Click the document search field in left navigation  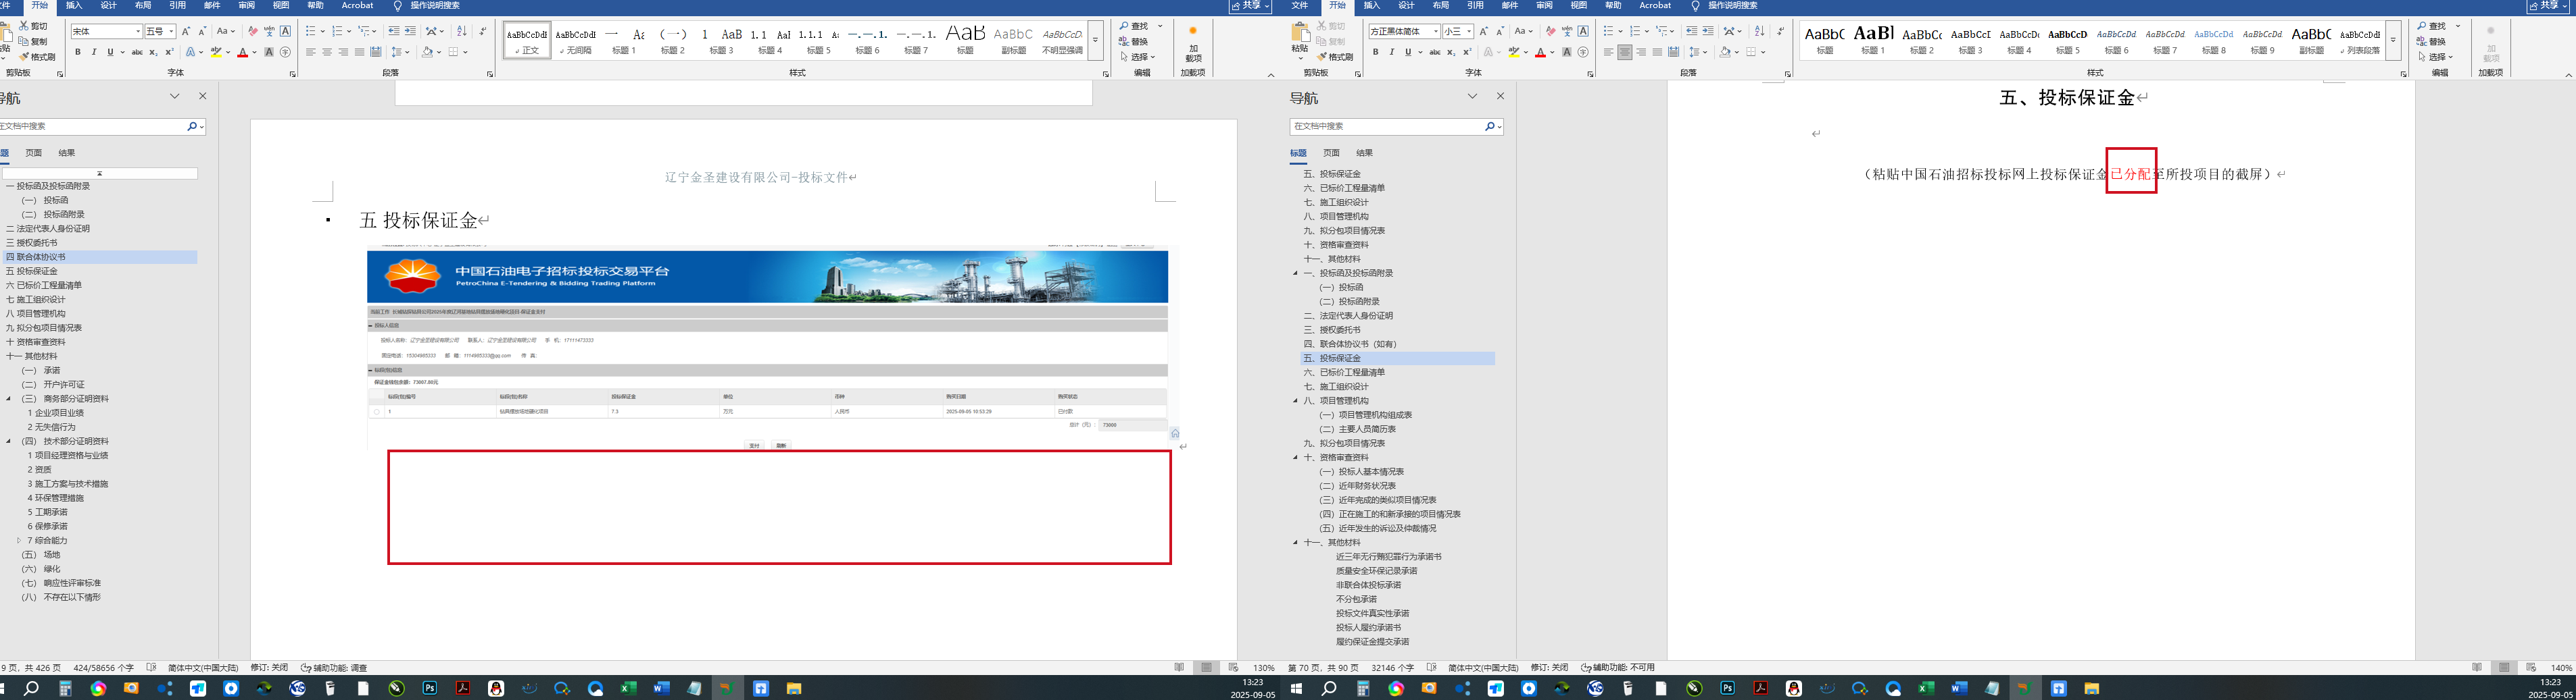(x=92, y=127)
